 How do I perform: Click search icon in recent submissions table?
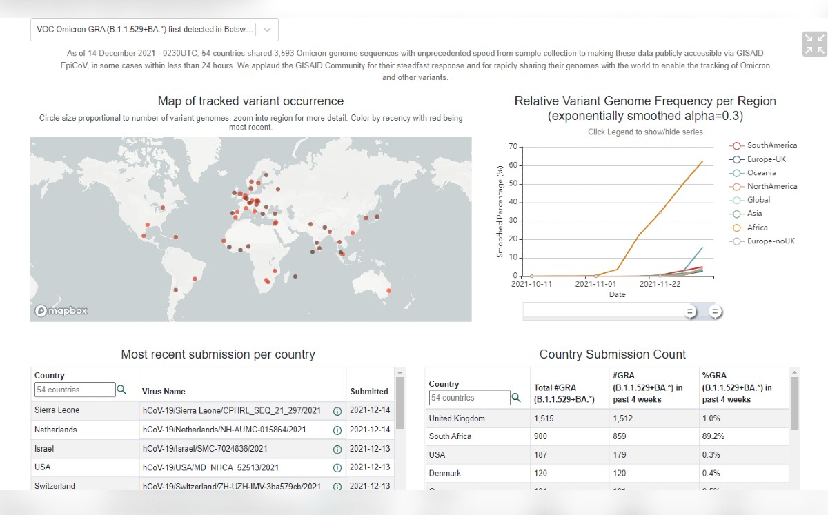coord(121,390)
